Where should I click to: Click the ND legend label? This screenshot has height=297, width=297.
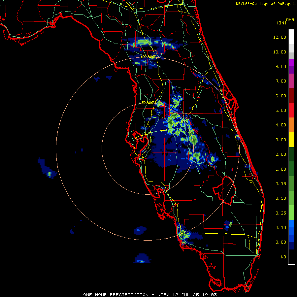coord(283,257)
